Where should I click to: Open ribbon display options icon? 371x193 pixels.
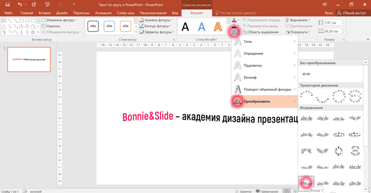tap(325, 4)
